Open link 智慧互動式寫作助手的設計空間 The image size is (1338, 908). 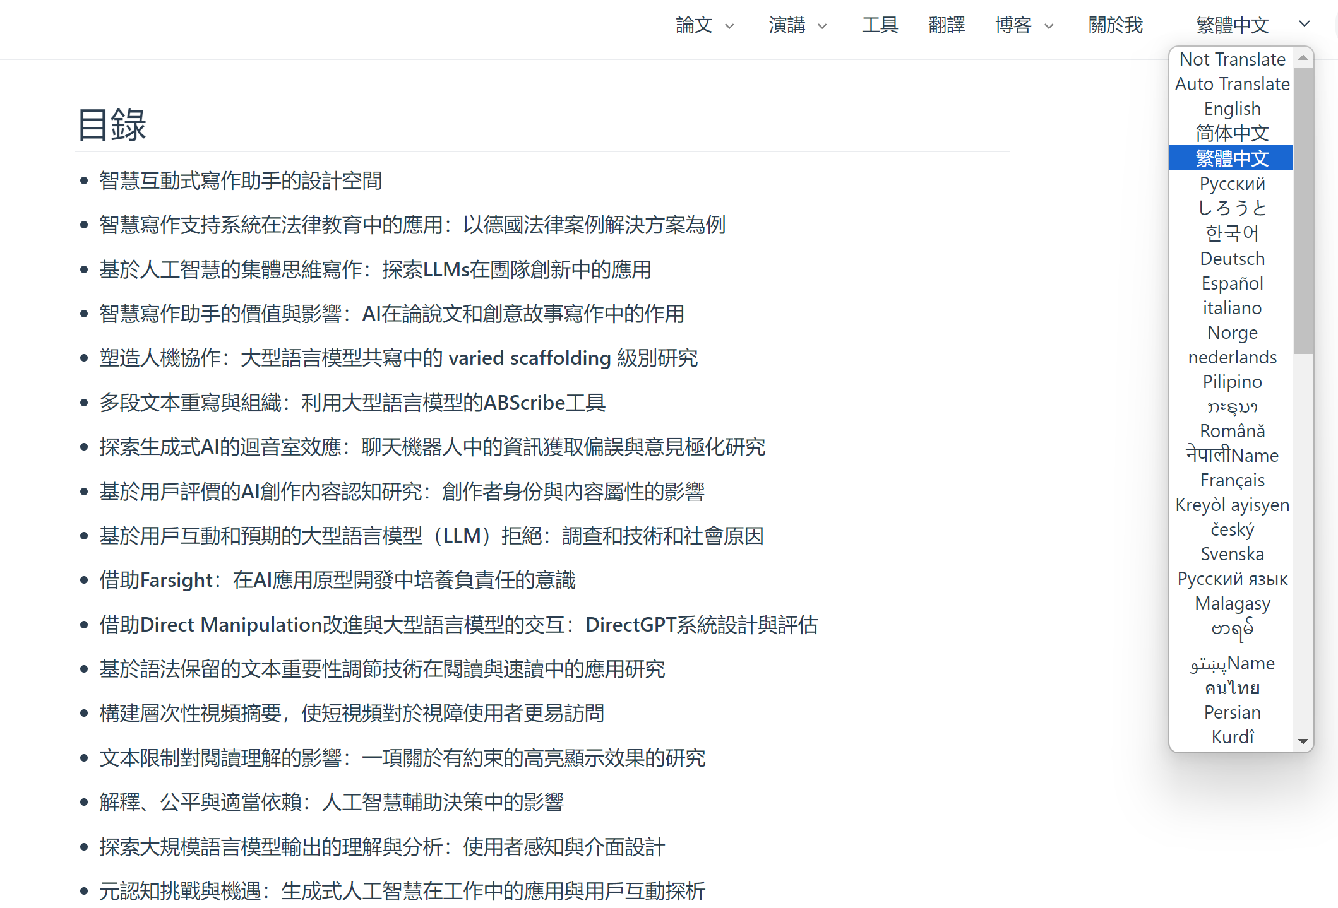(x=240, y=181)
